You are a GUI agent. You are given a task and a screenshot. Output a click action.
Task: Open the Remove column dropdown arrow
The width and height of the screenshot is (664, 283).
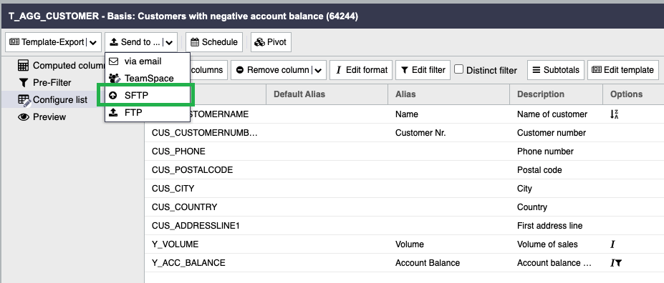click(319, 70)
